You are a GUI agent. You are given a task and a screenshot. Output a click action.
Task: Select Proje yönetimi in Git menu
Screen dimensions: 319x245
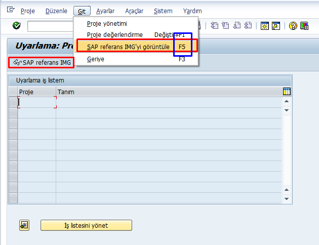coord(136,24)
